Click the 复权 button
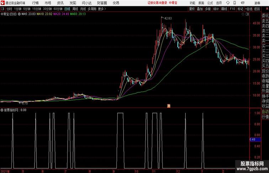 tap(192, 9)
